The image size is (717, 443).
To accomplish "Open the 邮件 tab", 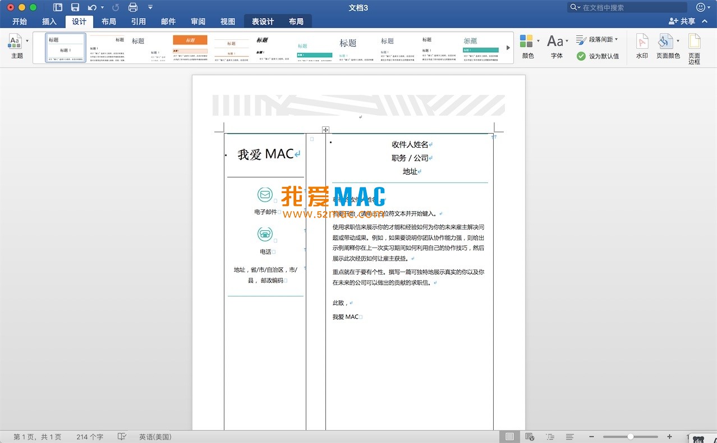I will coord(168,21).
